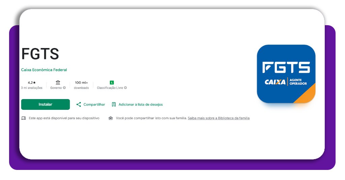Viewport: 345px width, 180px height.
Task: Click the FGTS app title heading
Action: coord(40,54)
